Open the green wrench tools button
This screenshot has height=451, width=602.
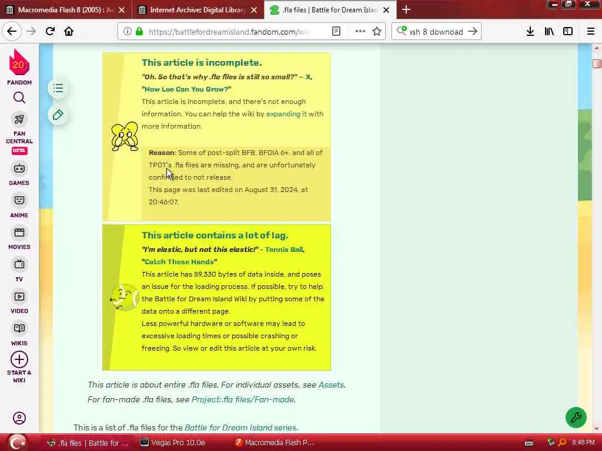(x=576, y=418)
